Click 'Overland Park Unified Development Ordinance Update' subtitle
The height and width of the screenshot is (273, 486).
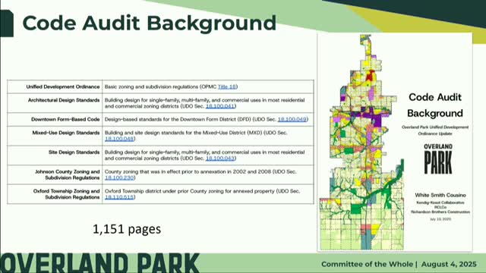pyautogui.click(x=435, y=130)
